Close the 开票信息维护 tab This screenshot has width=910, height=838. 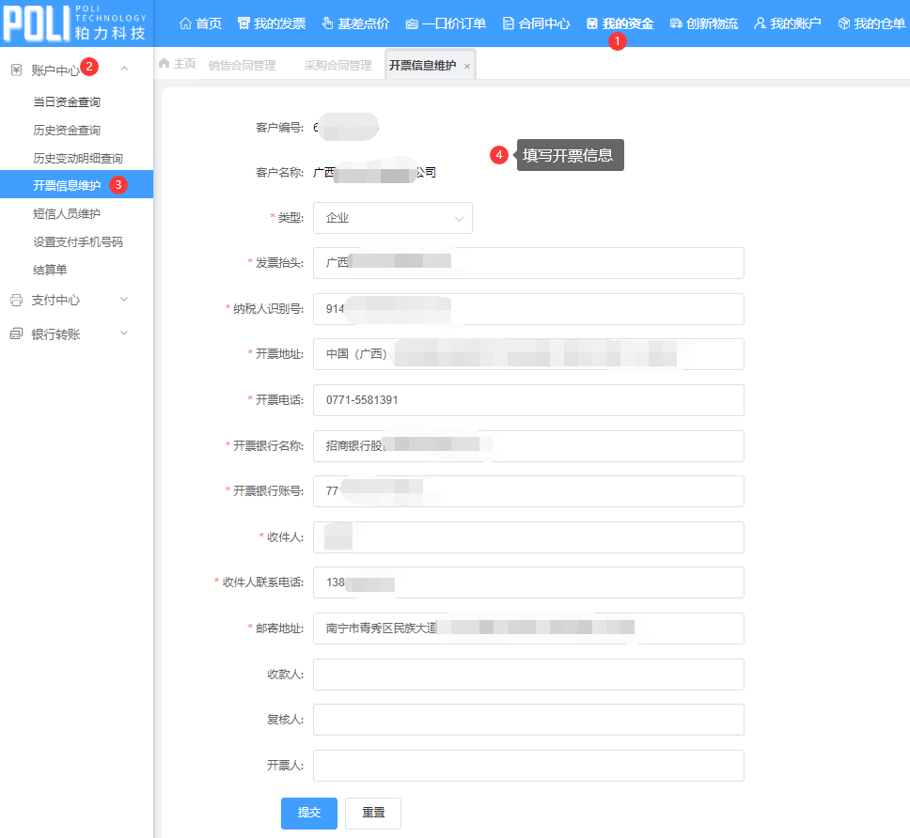click(x=467, y=66)
